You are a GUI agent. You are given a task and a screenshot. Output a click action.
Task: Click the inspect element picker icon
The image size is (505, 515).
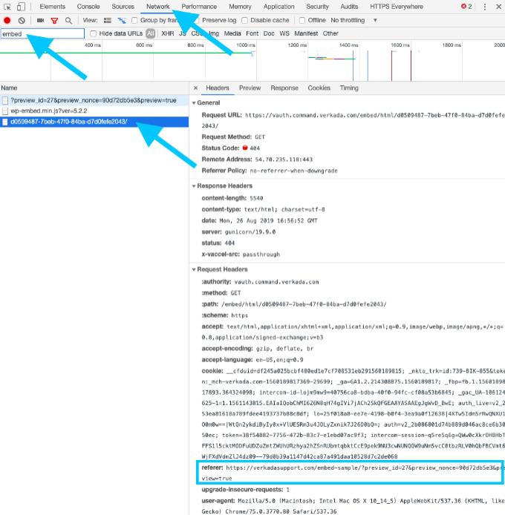tap(7, 6)
